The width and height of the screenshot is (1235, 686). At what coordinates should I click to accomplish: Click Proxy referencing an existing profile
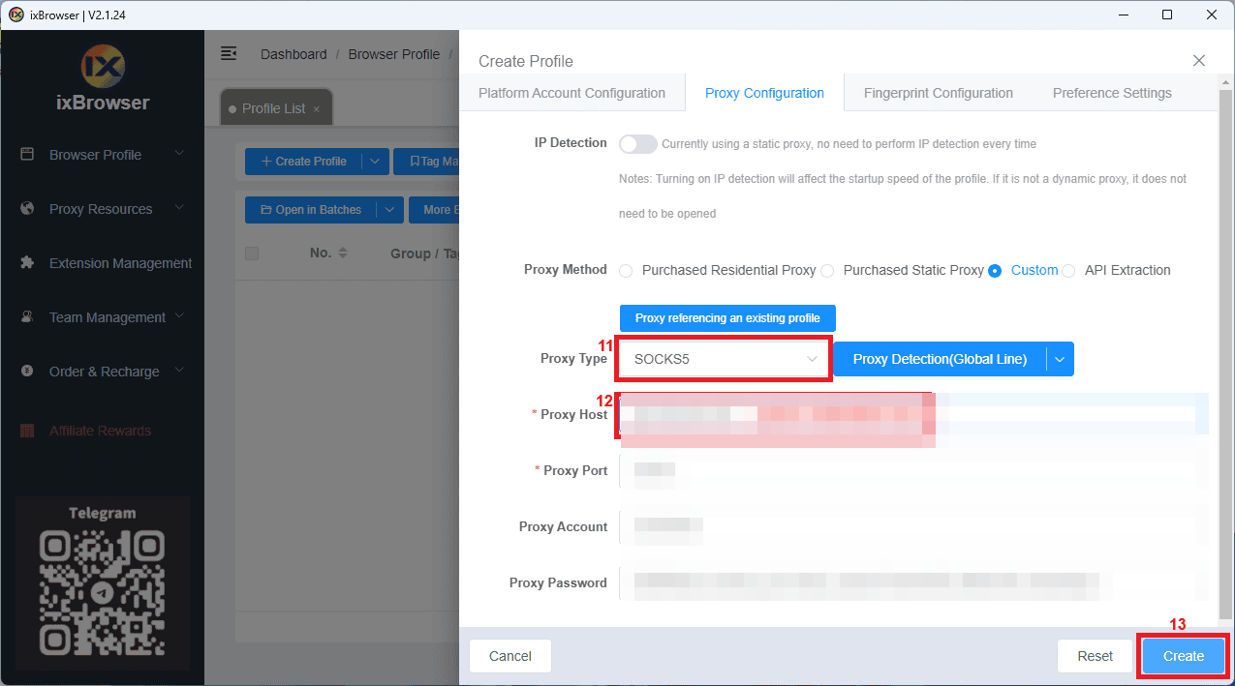coord(727,318)
